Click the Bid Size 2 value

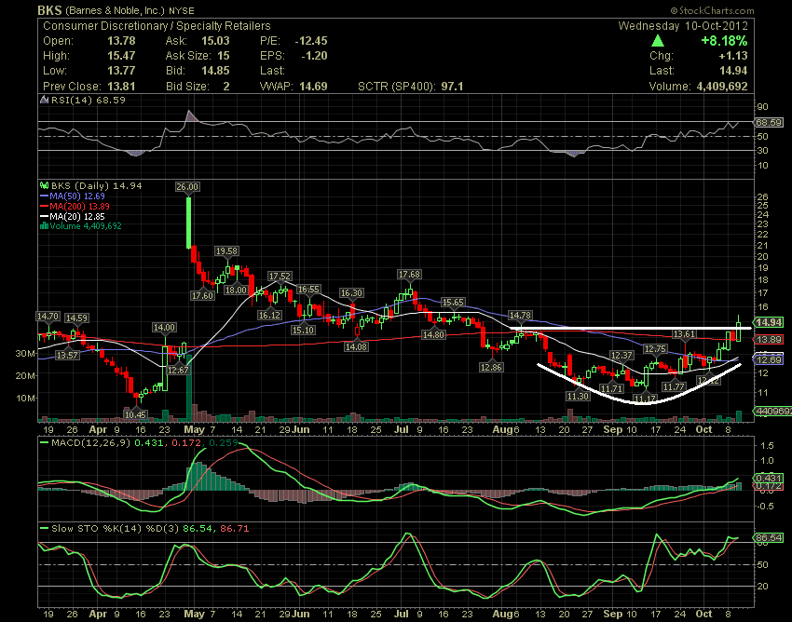click(226, 87)
